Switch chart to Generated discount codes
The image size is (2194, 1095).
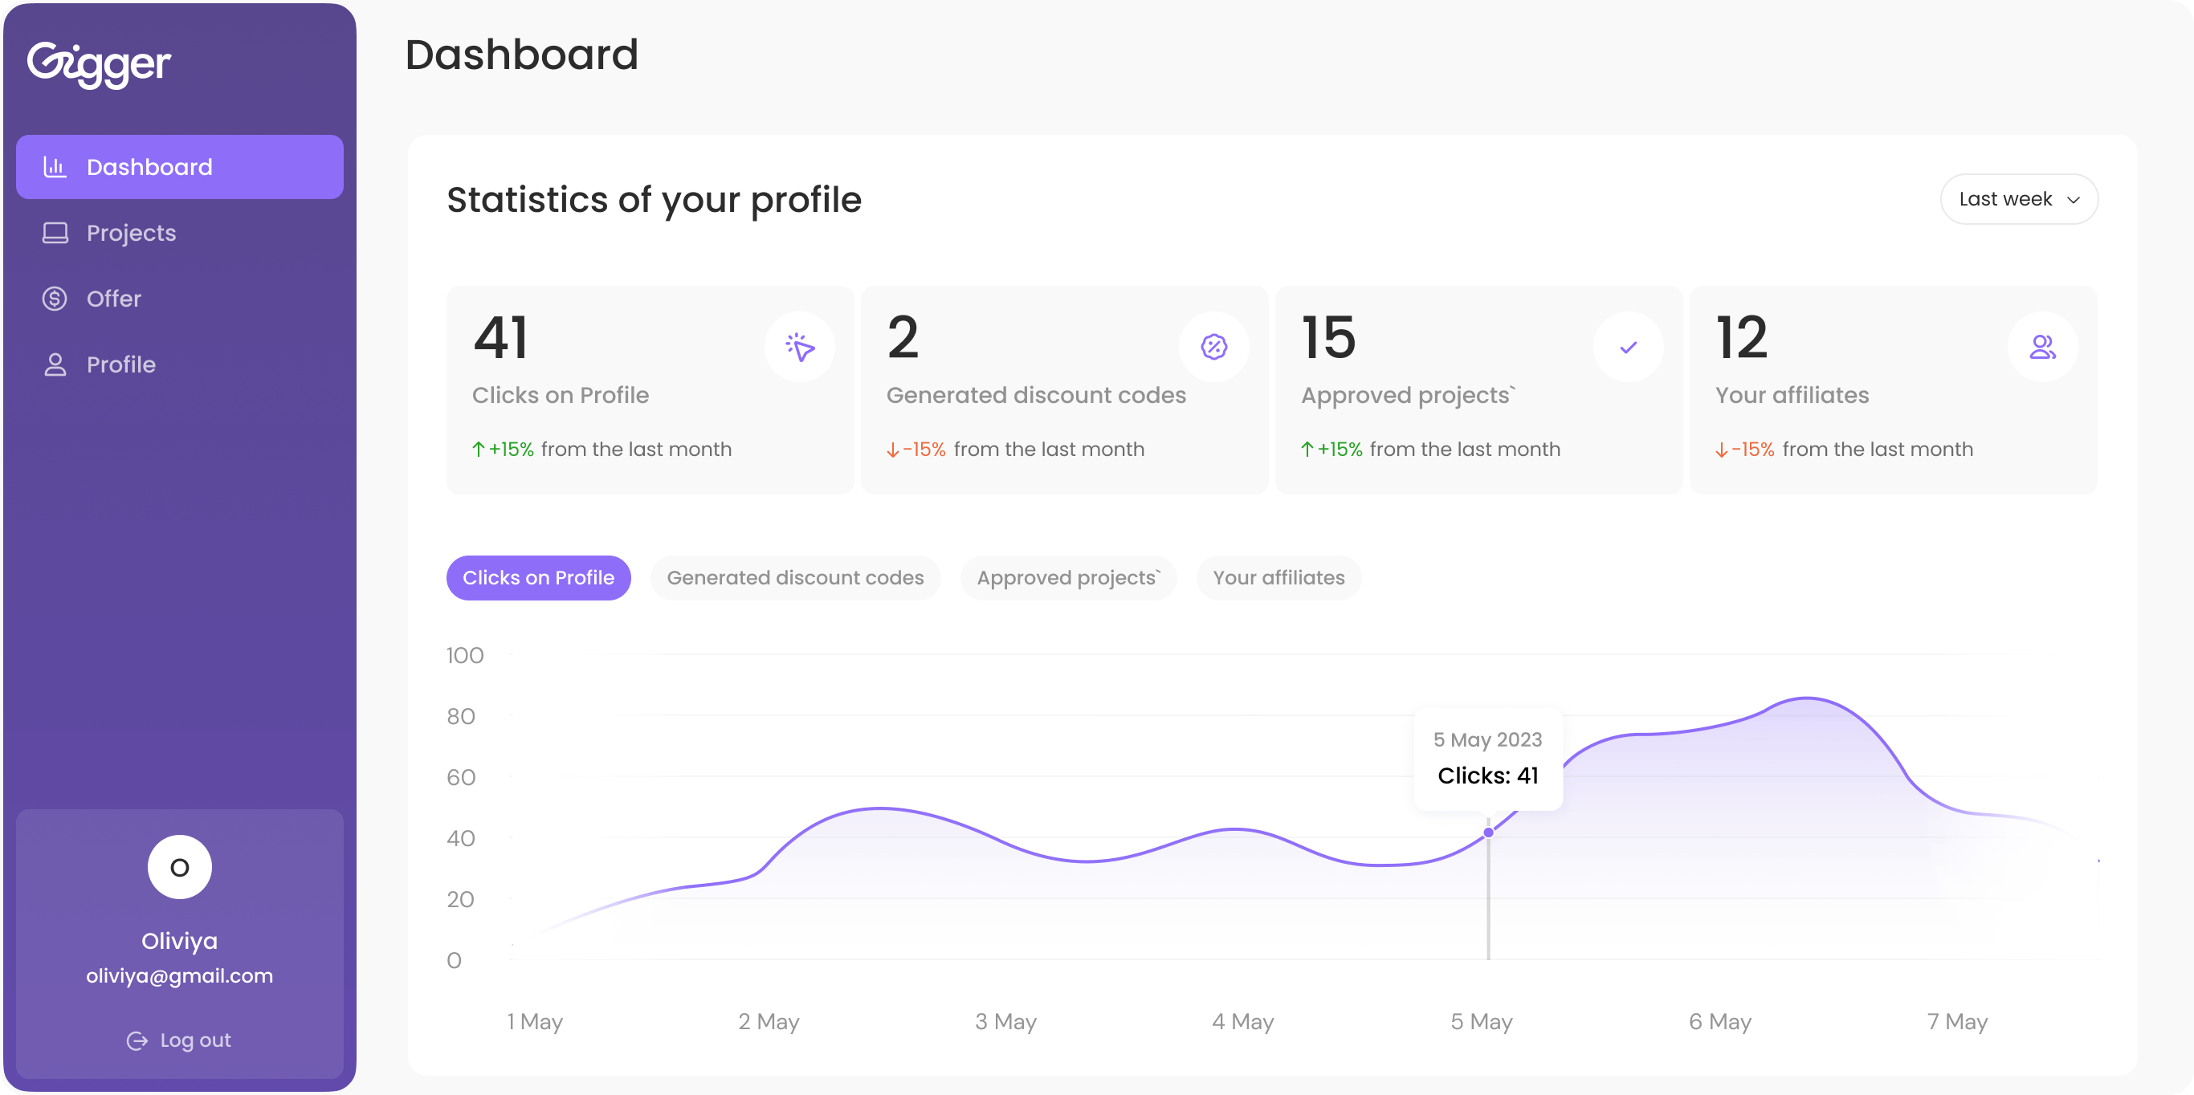point(795,578)
